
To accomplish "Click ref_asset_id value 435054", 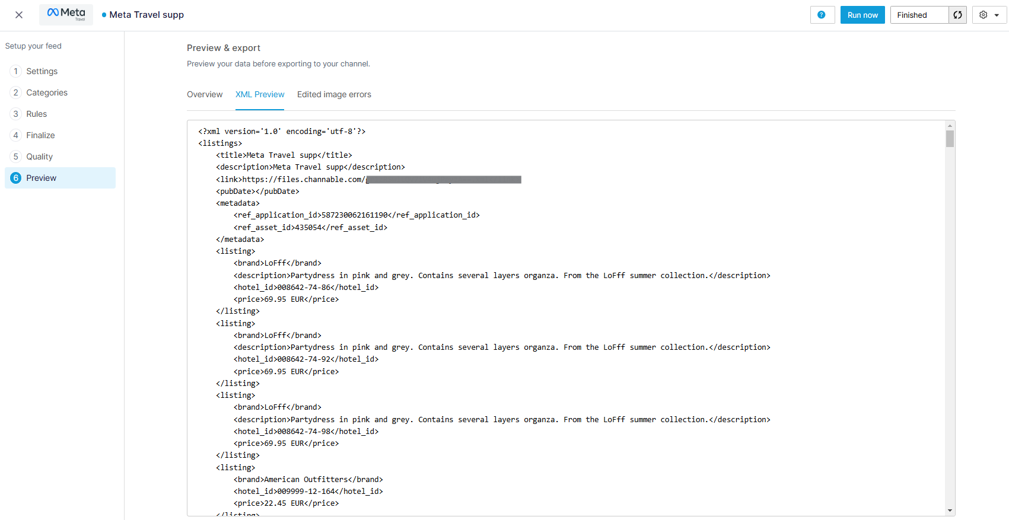I will click(308, 227).
